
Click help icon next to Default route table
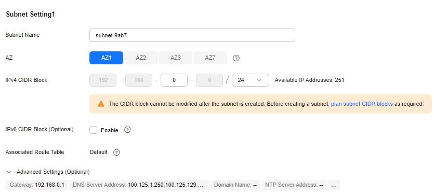(117, 152)
